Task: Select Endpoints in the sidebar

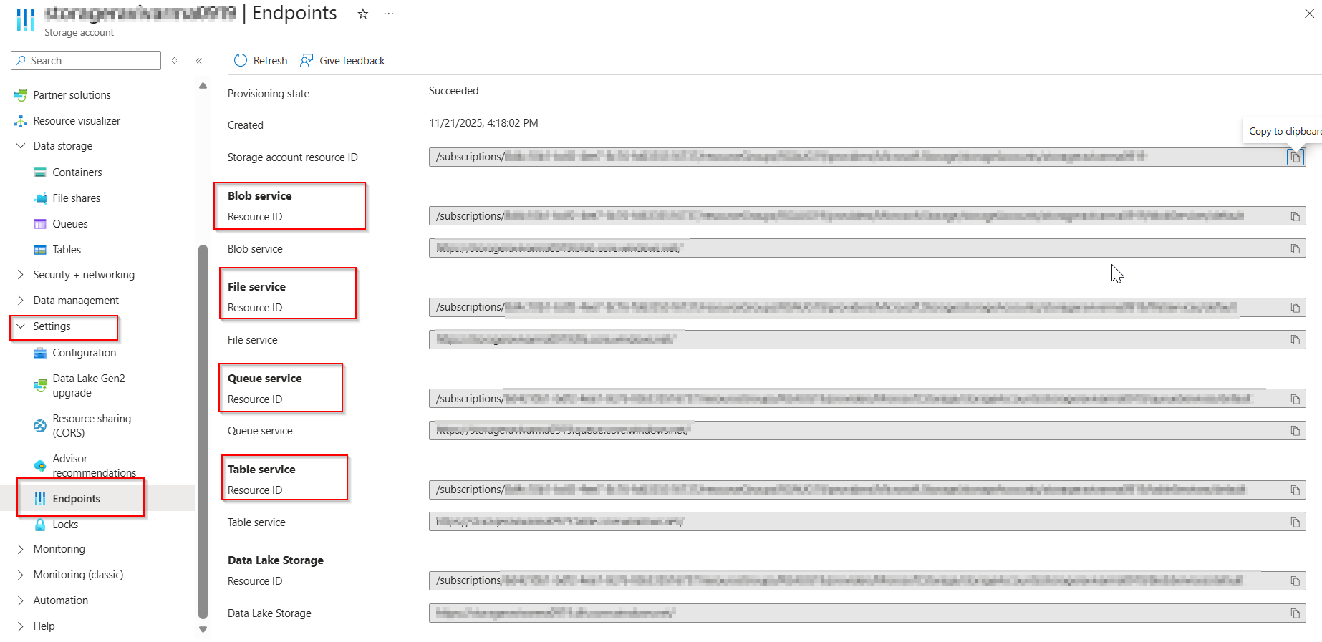Action: pos(77,499)
